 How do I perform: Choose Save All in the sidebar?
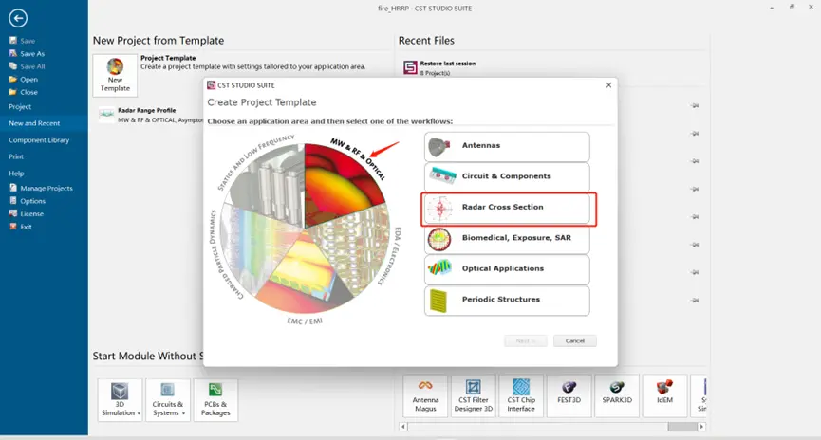point(27,66)
